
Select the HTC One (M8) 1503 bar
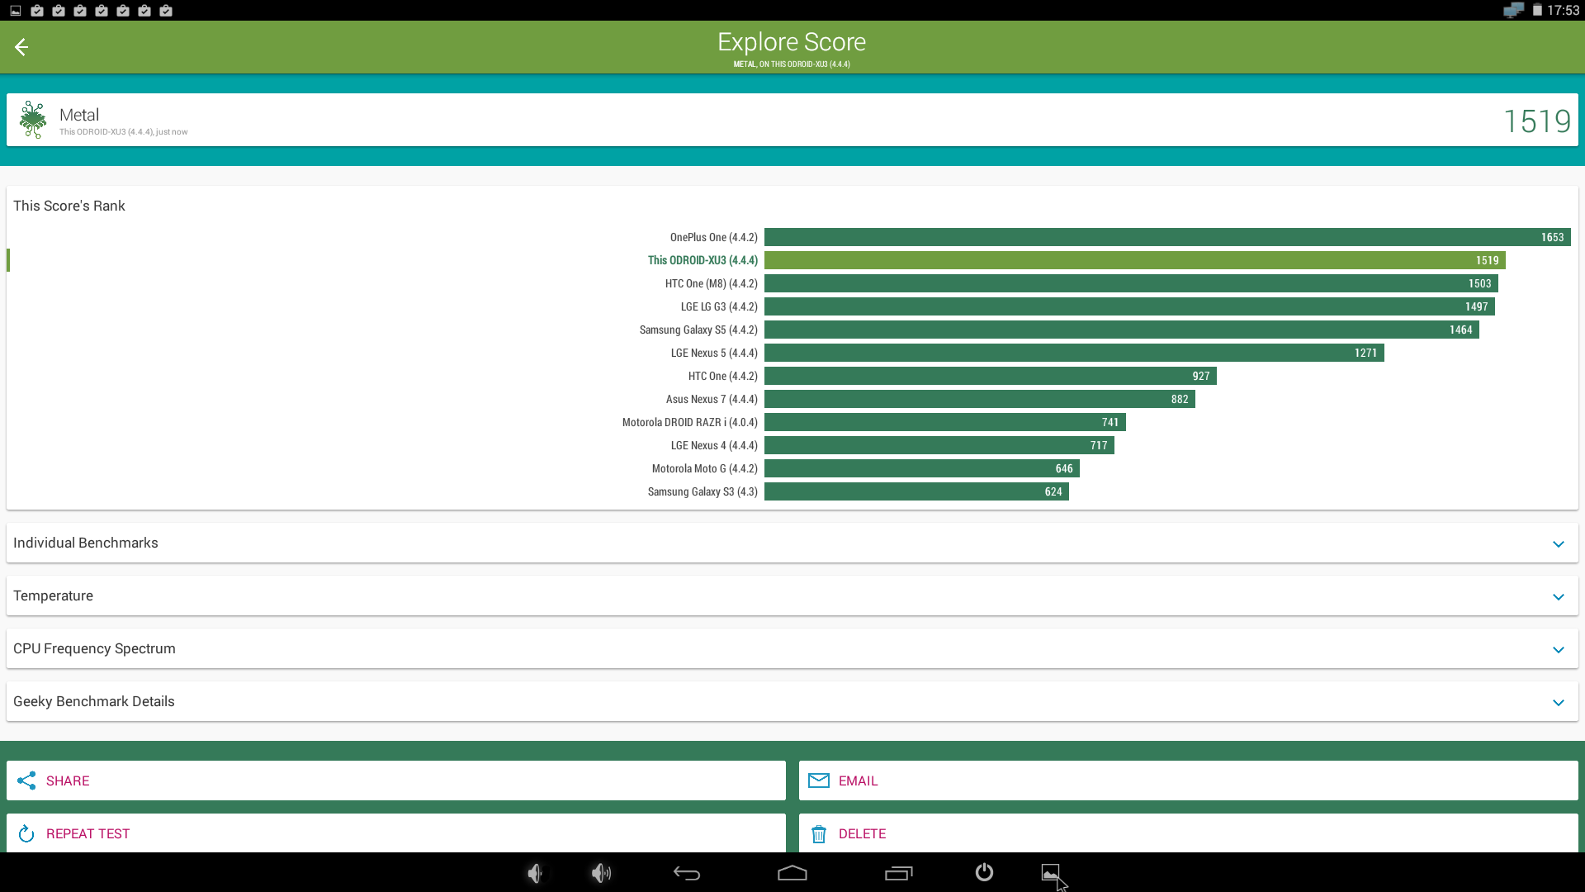[x=1131, y=283]
